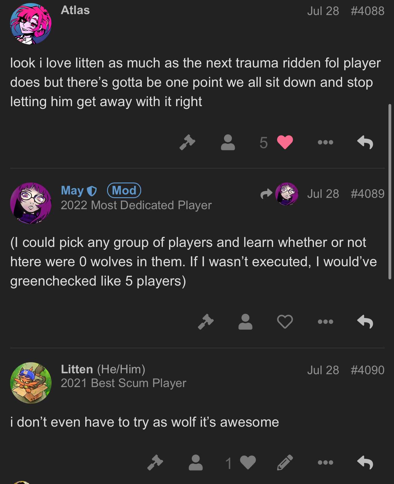This screenshot has width=394, height=484.
Task: Click the person icon under Atlas's post
Action: (228, 142)
